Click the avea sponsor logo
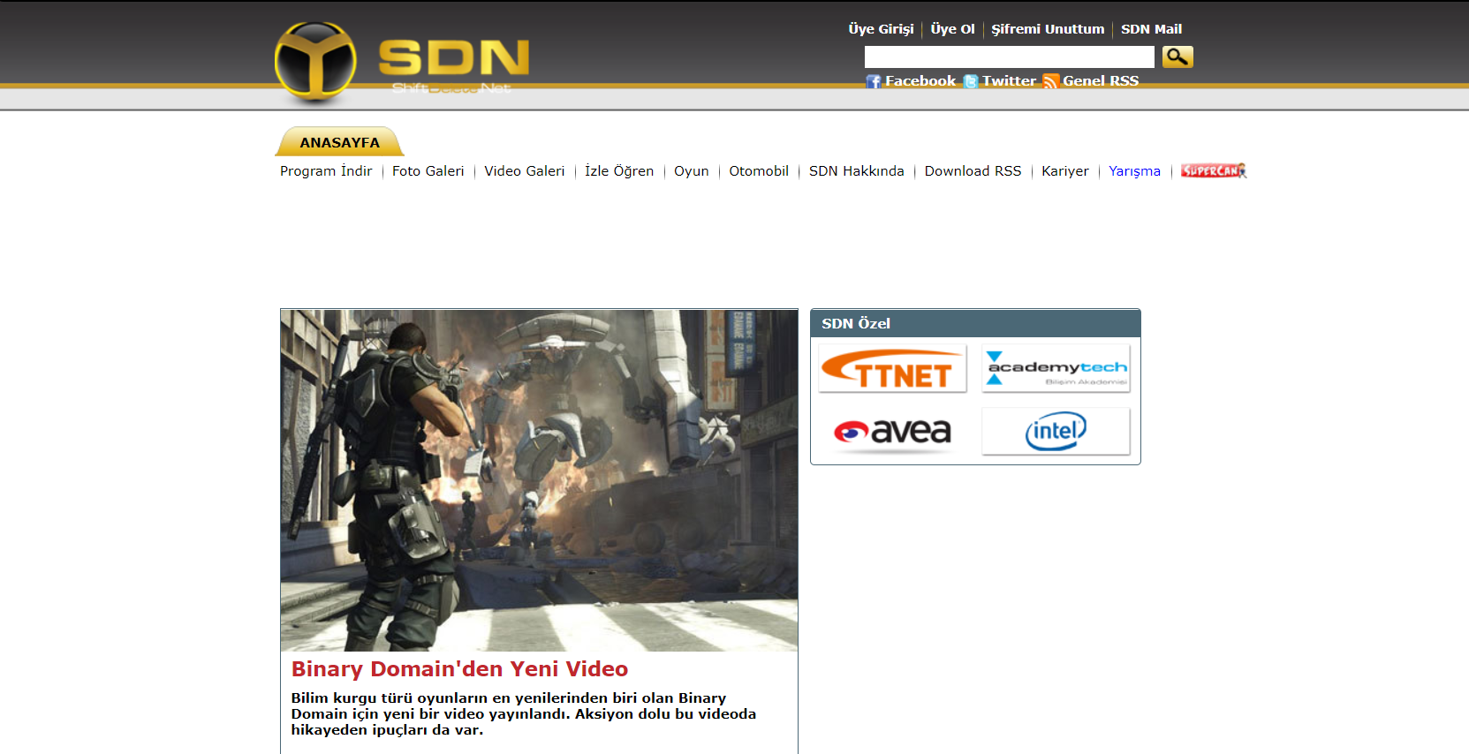Image resolution: width=1469 pixels, height=754 pixels. 893,432
